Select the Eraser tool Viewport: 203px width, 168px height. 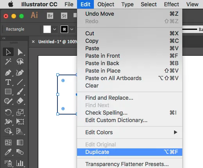coord(20,101)
